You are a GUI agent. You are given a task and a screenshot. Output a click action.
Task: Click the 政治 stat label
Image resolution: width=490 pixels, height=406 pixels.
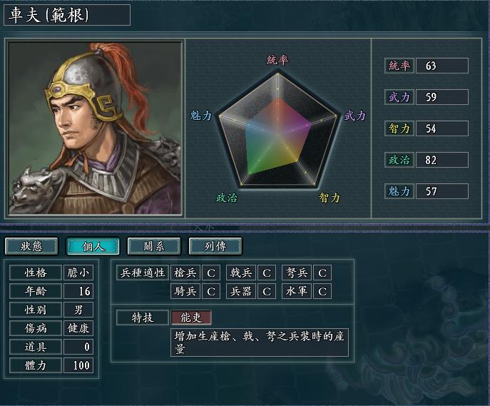click(399, 160)
